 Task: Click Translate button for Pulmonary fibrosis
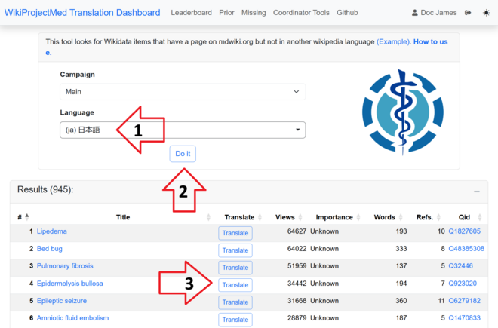[x=235, y=268]
